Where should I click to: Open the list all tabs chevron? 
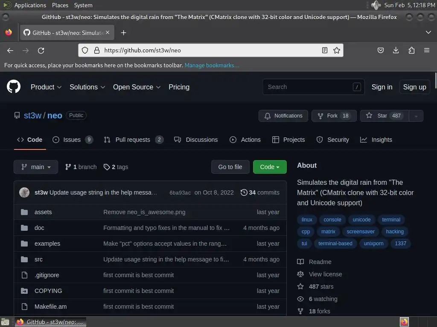click(x=428, y=32)
